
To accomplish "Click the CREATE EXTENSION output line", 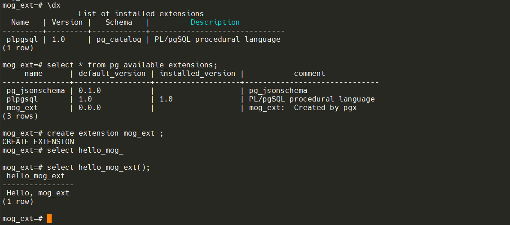I will (38, 141).
